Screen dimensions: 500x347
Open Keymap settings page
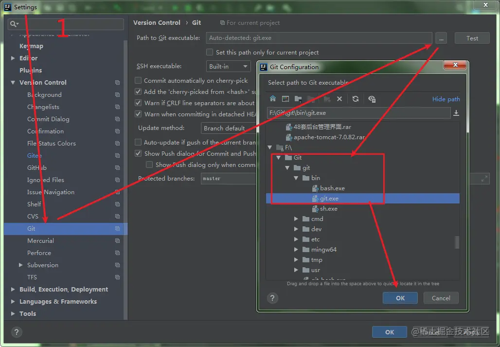coord(31,46)
